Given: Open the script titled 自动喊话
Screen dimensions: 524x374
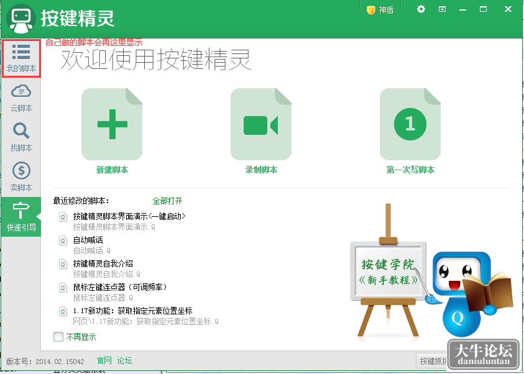Looking at the screenshot, I should pos(88,240).
